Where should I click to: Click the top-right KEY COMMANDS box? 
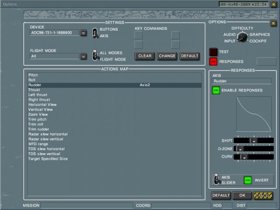click(x=175, y=35)
